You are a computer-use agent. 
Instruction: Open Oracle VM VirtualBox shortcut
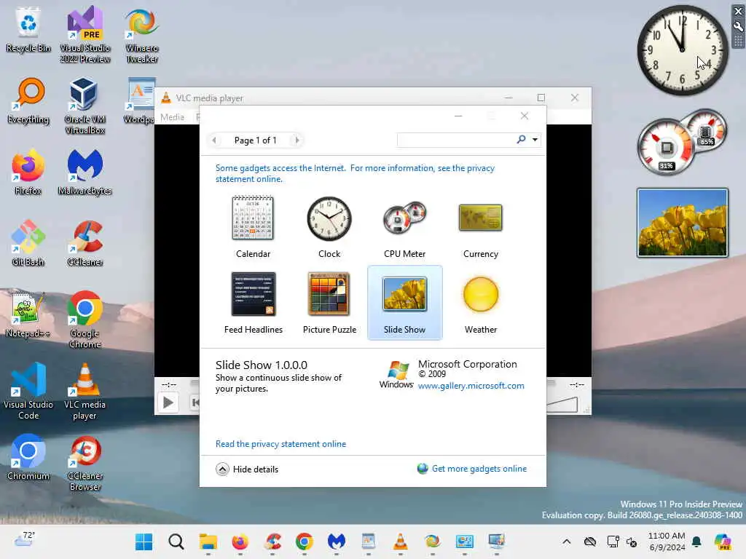click(x=85, y=106)
